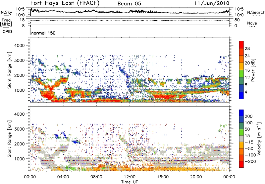Click the 'N.Search' legend label

click(x=256, y=12)
